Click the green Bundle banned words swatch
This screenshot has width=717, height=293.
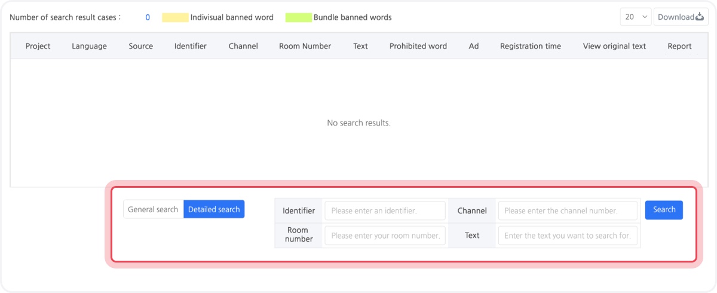click(x=299, y=17)
